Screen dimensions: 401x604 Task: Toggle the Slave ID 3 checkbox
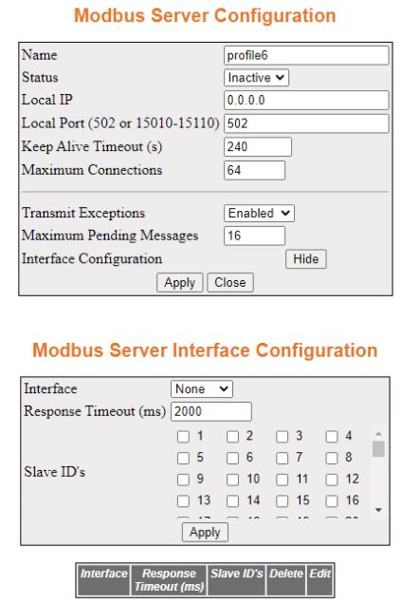tap(282, 437)
